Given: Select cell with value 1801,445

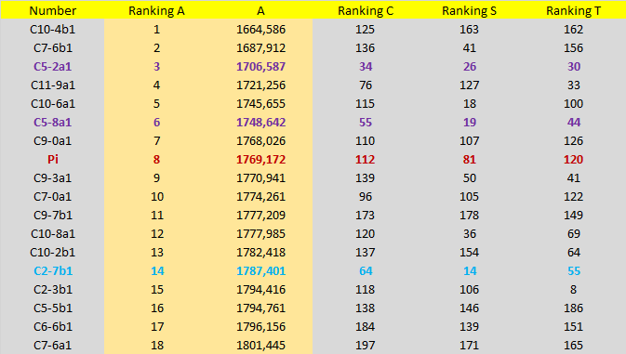Looking at the screenshot, I should pos(260,346).
